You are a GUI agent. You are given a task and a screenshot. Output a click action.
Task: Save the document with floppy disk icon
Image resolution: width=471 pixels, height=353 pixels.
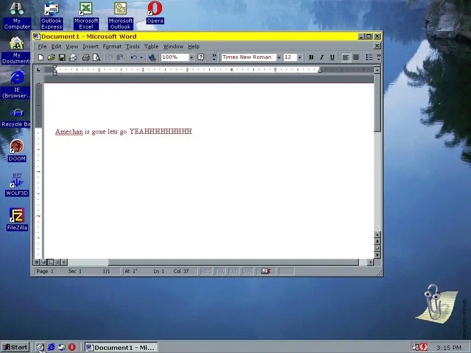click(x=62, y=57)
